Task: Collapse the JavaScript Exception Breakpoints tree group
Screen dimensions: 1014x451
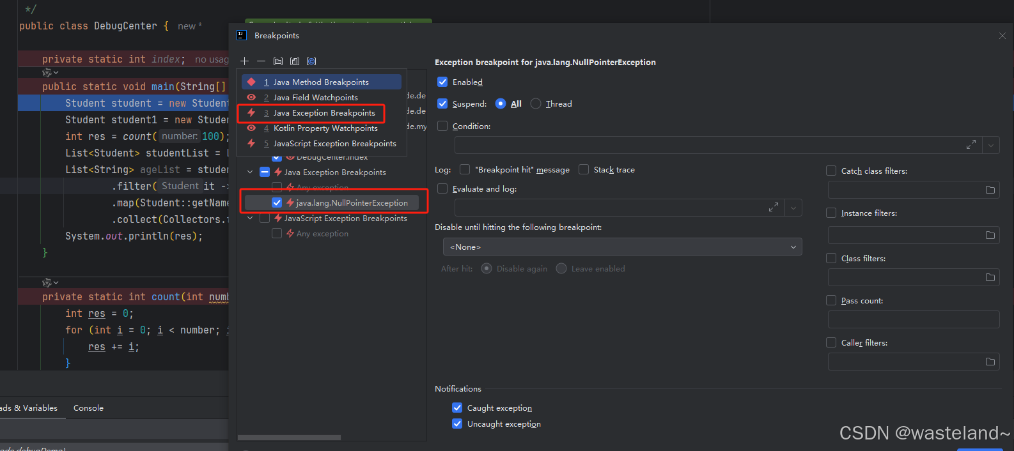Action: pyautogui.click(x=250, y=218)
